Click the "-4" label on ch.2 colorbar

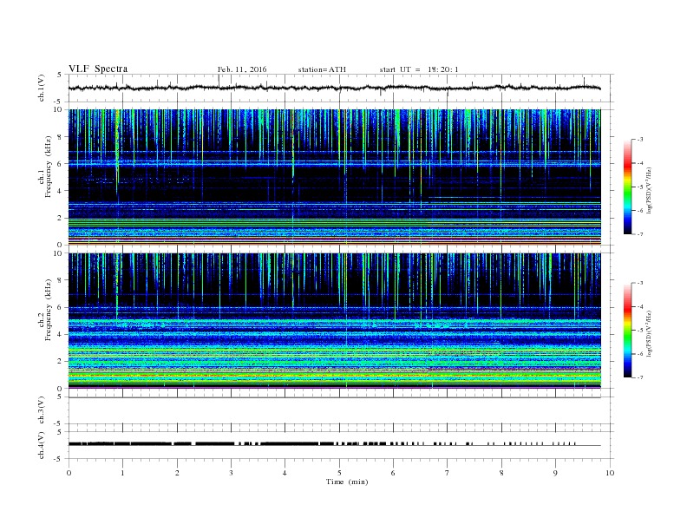(639, 306)
